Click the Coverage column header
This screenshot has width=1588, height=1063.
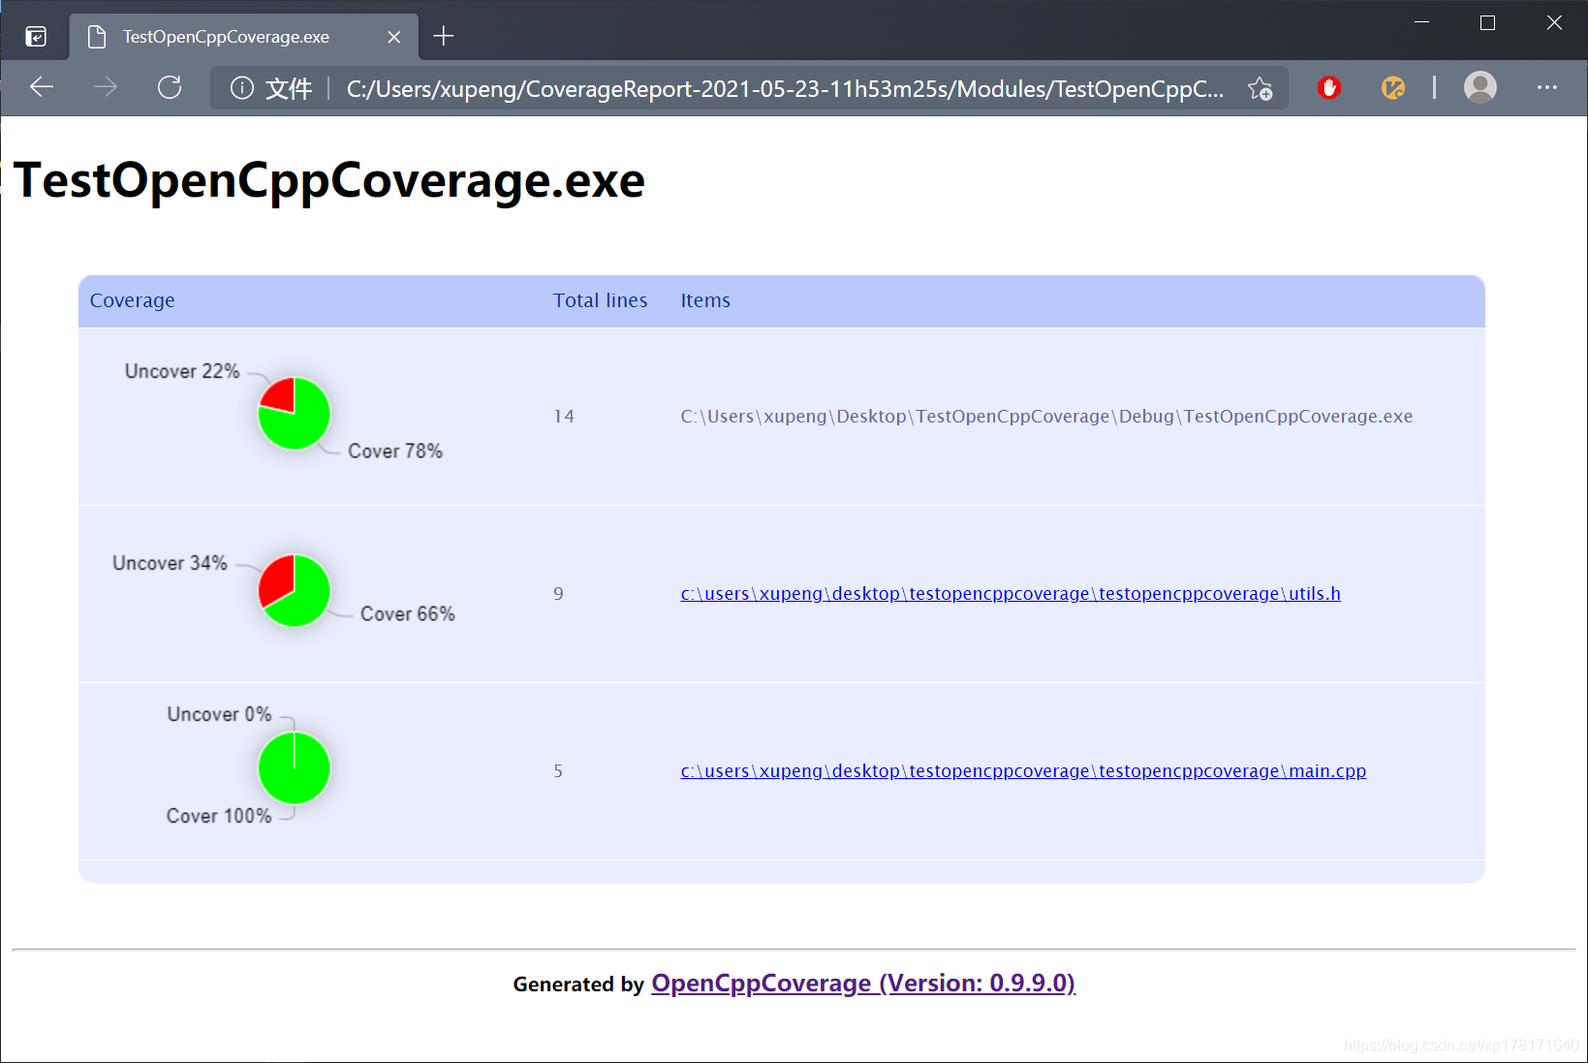133,300
